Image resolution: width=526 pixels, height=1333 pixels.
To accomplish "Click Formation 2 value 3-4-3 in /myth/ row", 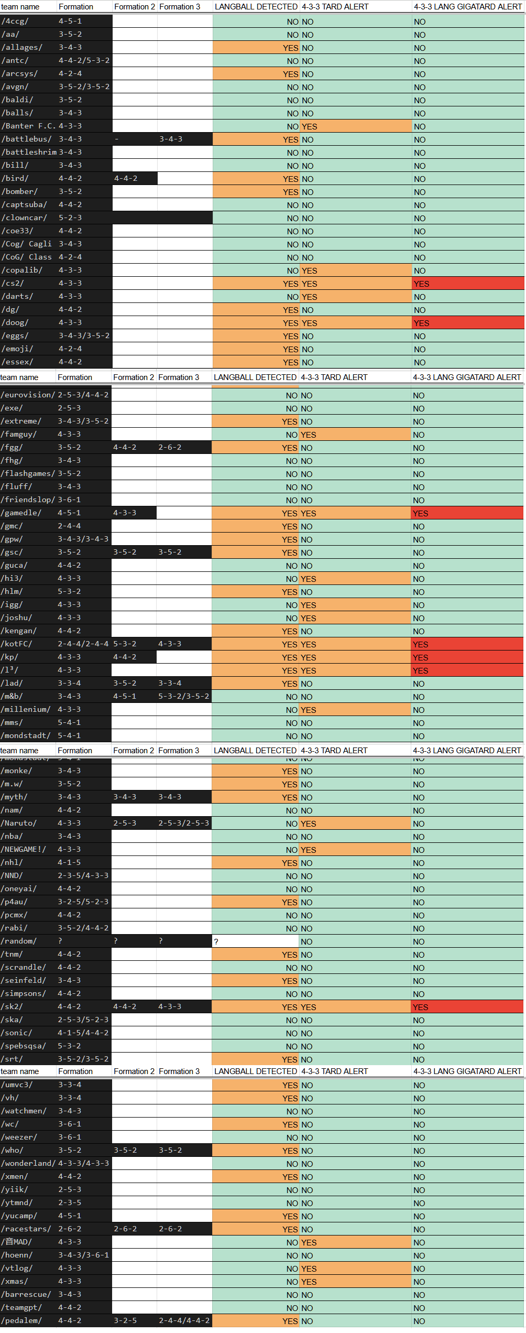I will 134,797.
